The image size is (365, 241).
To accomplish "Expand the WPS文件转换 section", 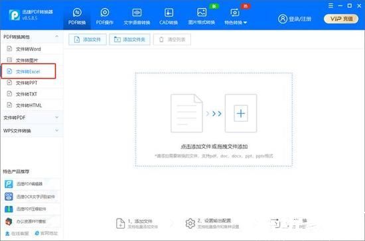I will point(31,130).
